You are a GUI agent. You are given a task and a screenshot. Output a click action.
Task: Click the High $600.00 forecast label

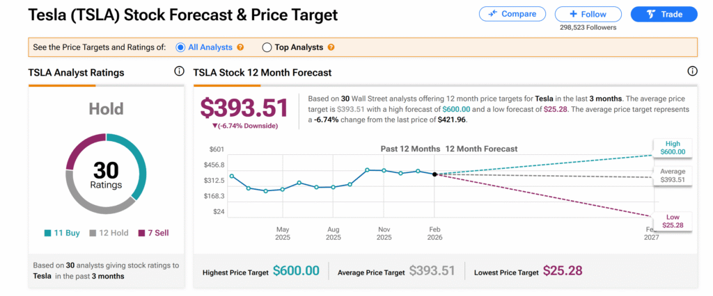click(x=672, y=147)
